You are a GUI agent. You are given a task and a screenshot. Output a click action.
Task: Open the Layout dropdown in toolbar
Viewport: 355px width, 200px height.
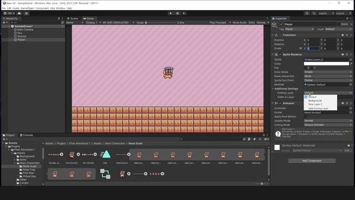(343, 13)
